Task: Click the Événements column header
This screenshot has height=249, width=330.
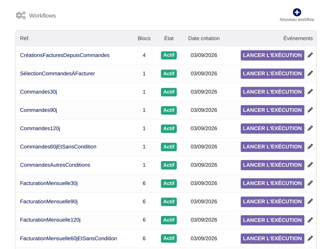Action: coord(298,38)
